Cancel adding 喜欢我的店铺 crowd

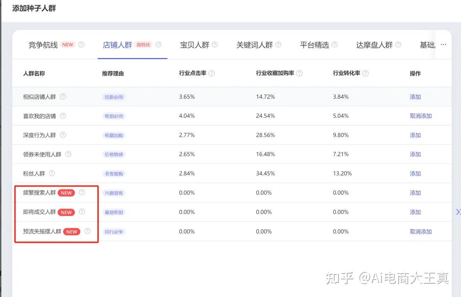[x=421, y=116]
